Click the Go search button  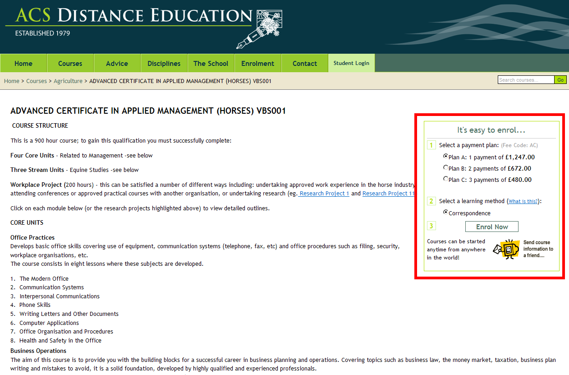pos(560,80)
